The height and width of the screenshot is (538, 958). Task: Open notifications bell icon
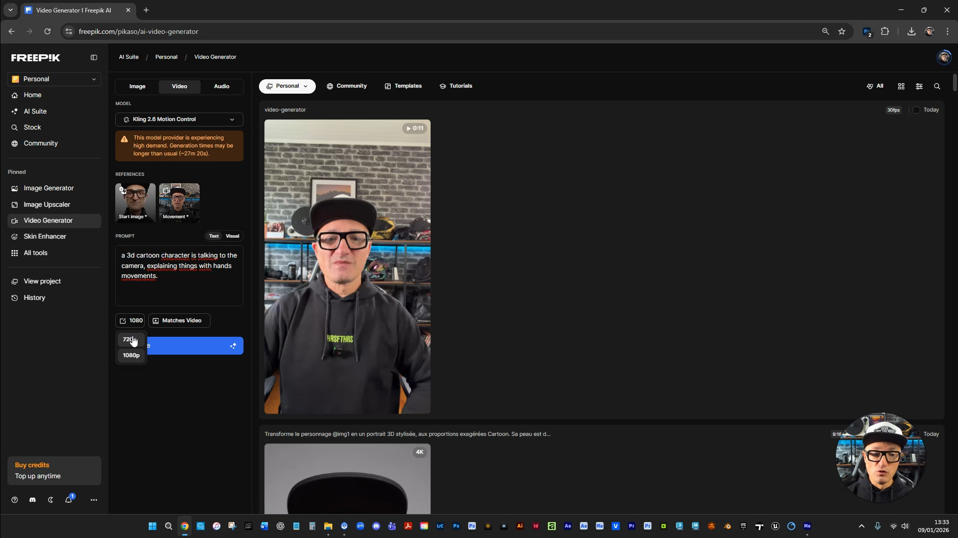pyautogui.click(x=68, y=500)
